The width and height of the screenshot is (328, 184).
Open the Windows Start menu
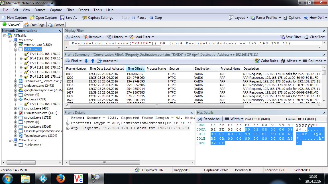7,179
